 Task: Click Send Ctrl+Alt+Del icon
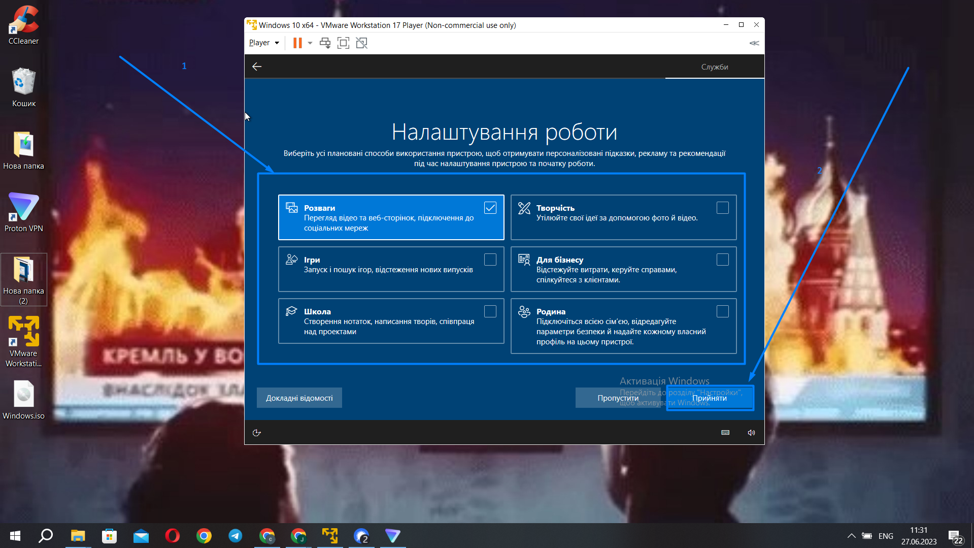[x=325, y=43]
